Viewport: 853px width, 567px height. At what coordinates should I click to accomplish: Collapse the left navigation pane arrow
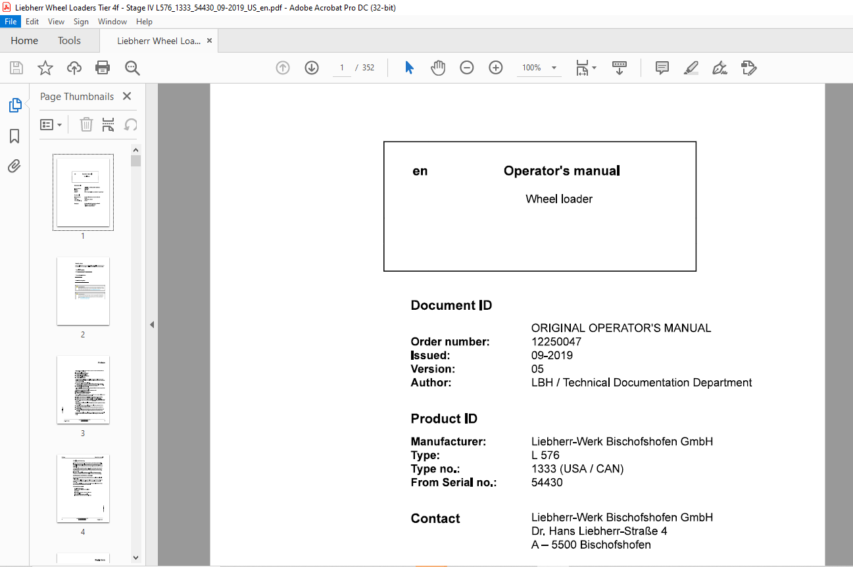coord(152,324)
